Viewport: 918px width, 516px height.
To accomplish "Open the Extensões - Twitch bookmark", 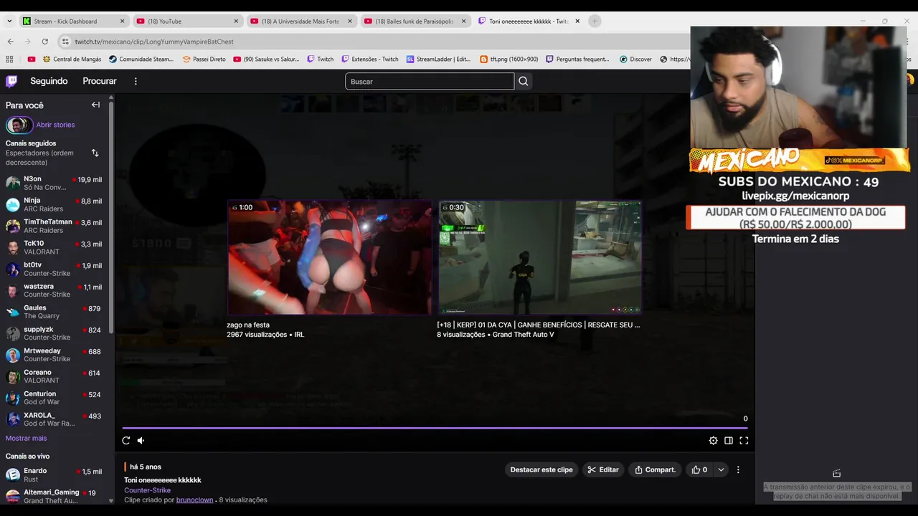I will pos(370,59).
